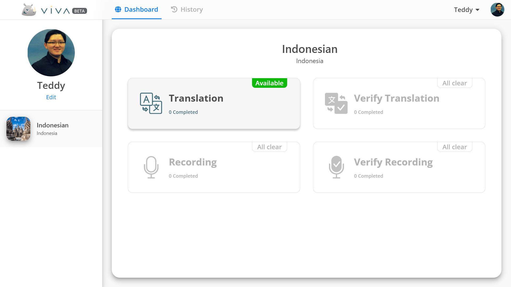The width and height of the screenshot is (511, 287).
Task: Click the Teddy name in the sidebar
Action: coord(51,86)
